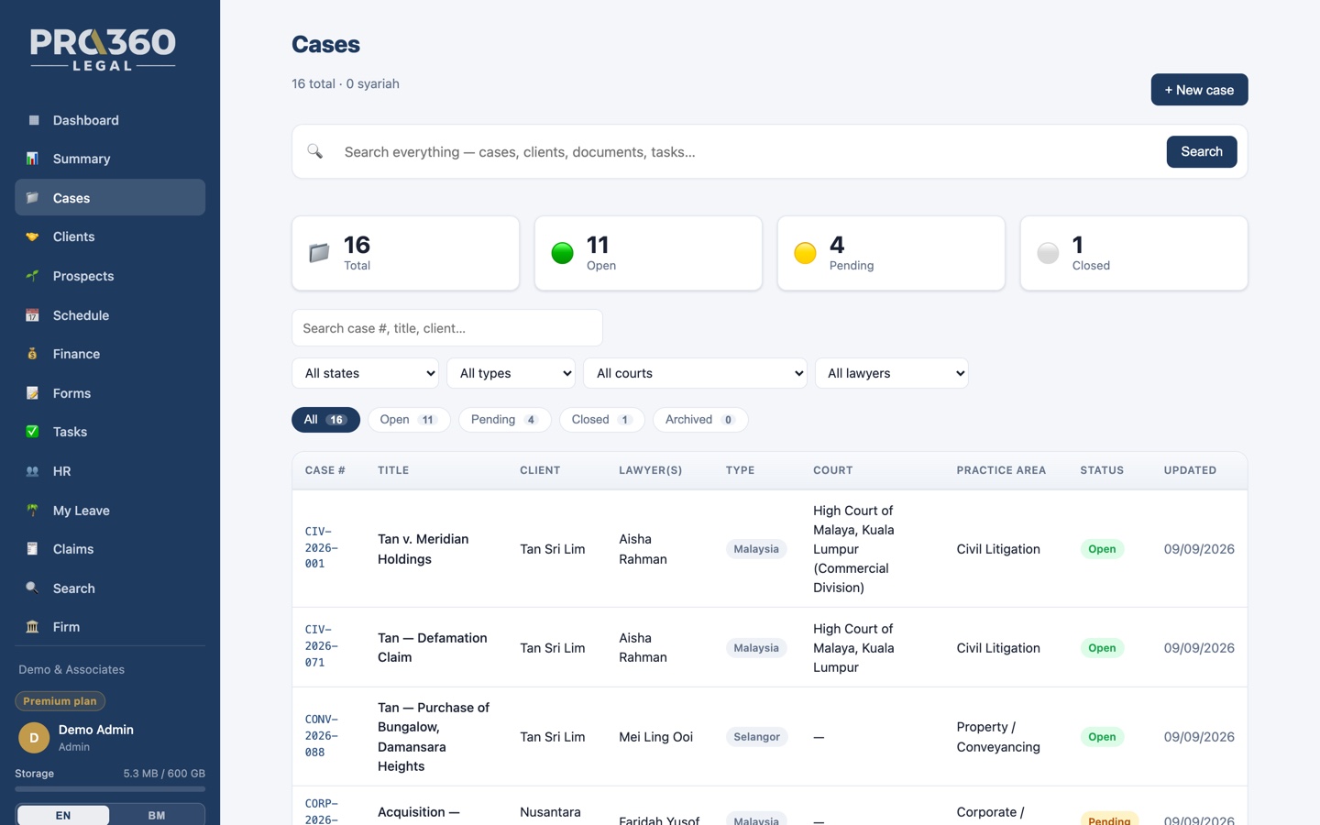Click the grey circle on the Closed card
The image size is (1320, 825).
(x=1049, y=253)
